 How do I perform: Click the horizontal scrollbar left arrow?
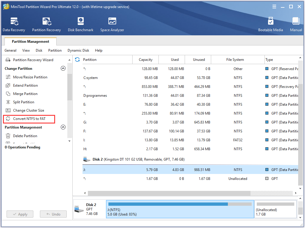point(85,193)
